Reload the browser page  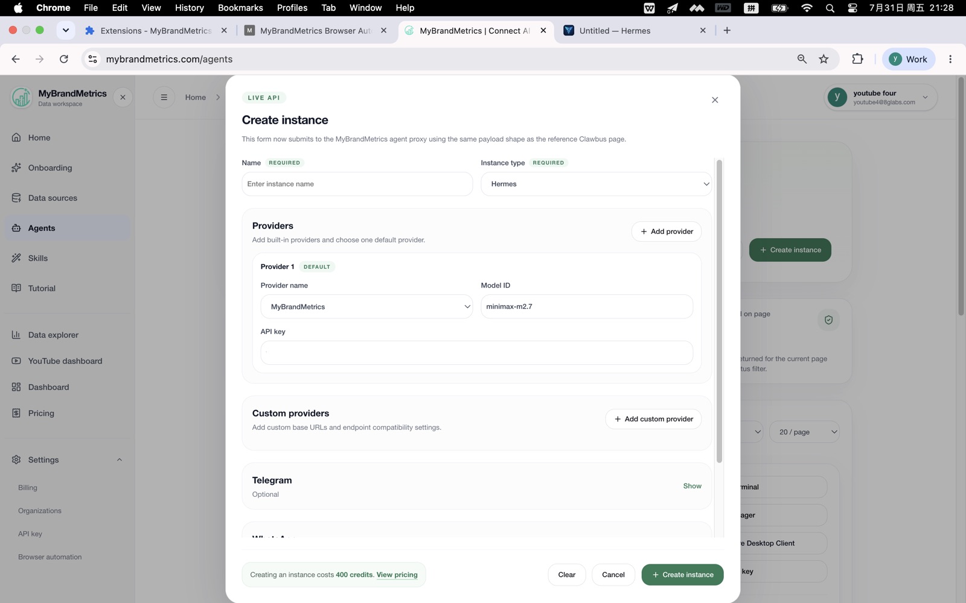(64, 59)
